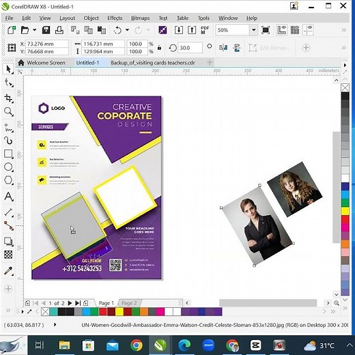Screen dimensions: 355x355
Task: Select the Shape tool
Action: point(8,83)
